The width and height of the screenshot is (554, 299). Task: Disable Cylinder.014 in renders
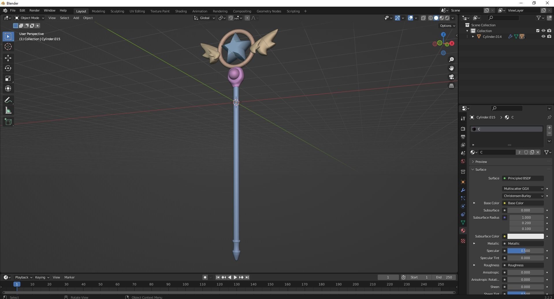point(549,37)
